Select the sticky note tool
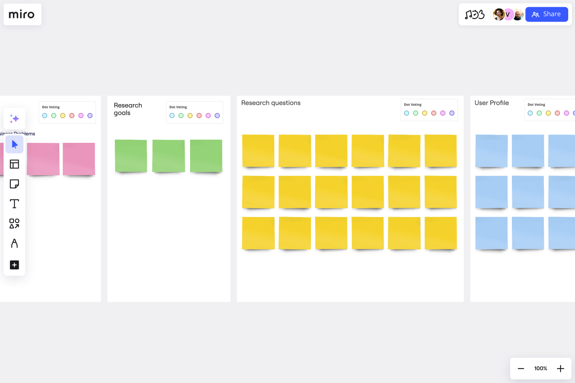Screen dimensions: 575x383 (x=14, y=184)
